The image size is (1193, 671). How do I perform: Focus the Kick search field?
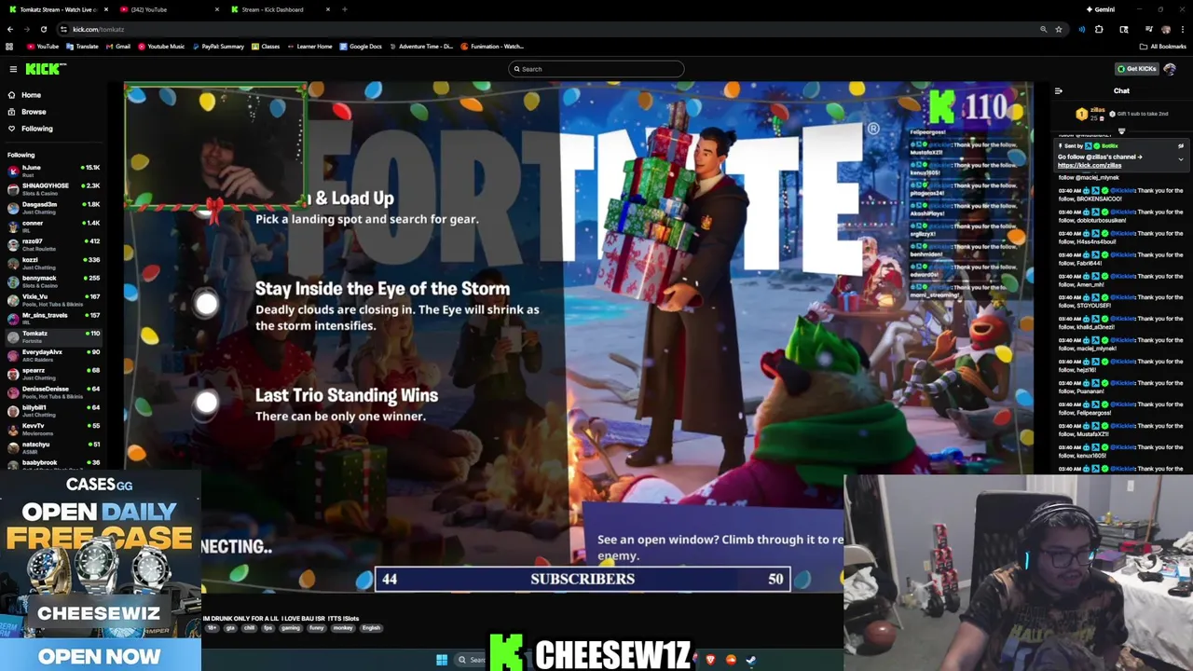(596, 69)
